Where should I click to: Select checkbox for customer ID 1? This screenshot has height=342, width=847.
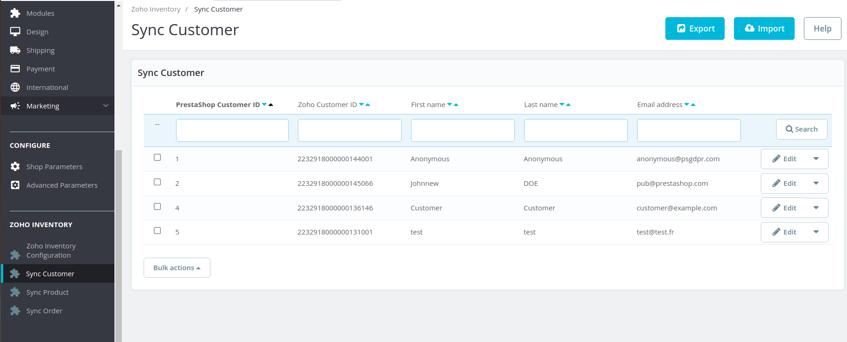(x=158, y=158)
